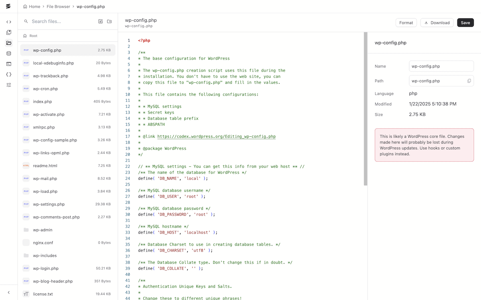Viewport: 481px width, 300px height.
Task: Click the new file icon
Action: click(x=101, y=22)
